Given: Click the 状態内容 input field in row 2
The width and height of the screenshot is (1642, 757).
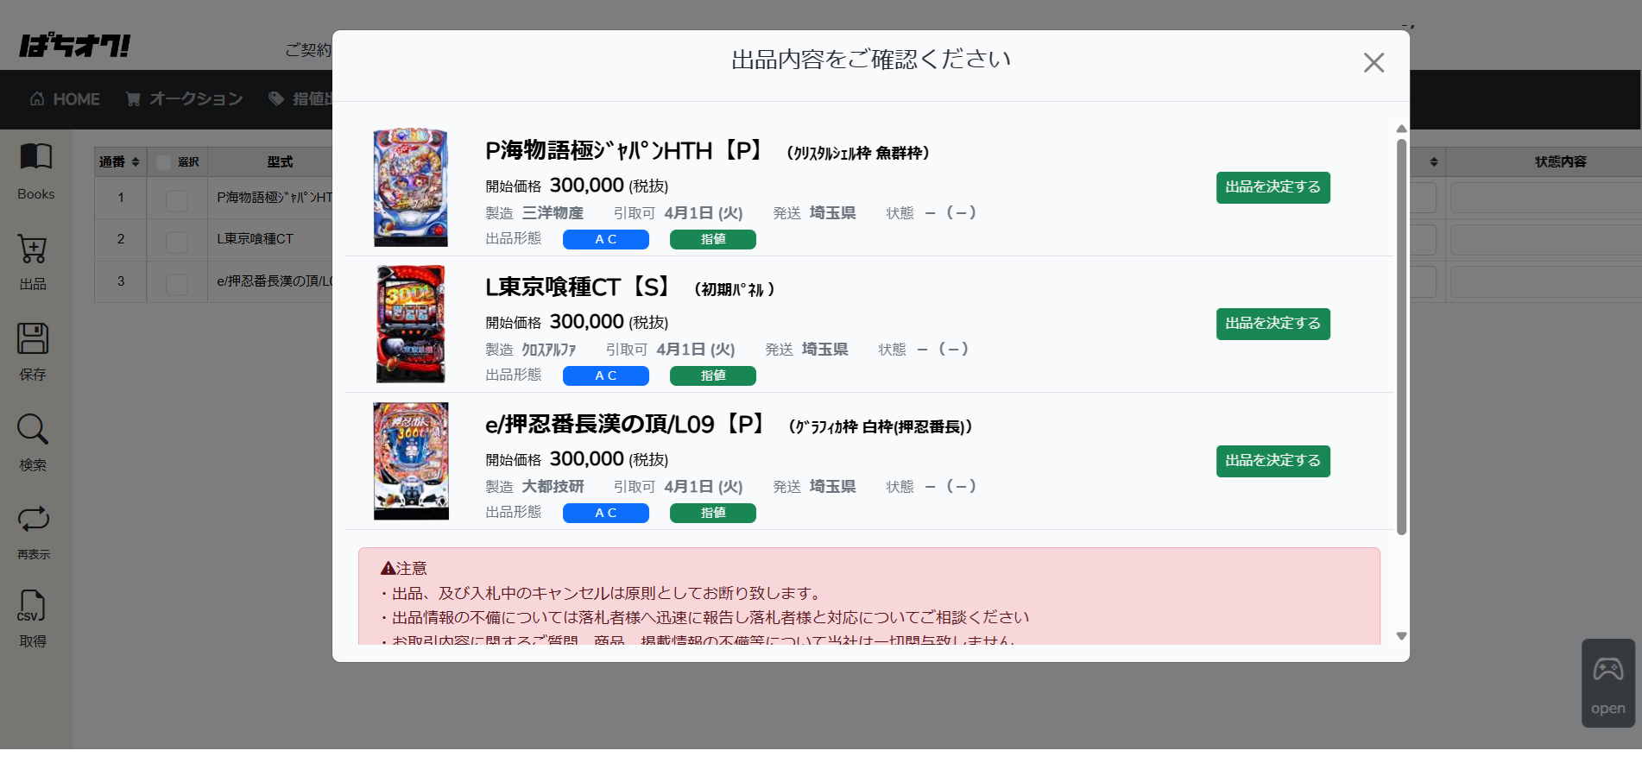Looking at the screenshot, I should click(x=1545, y=239).
